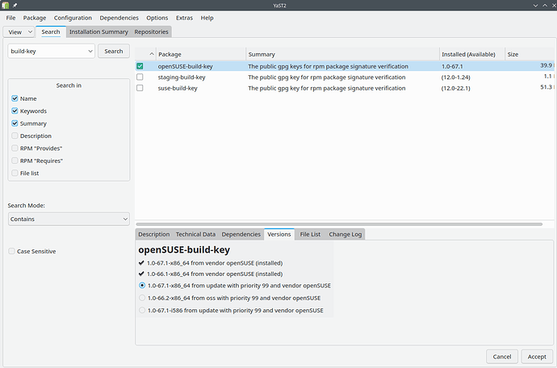The image size is (557, 368).
Task: Click version cell (12.0-1.24)
Action: [x=455, y=77]
